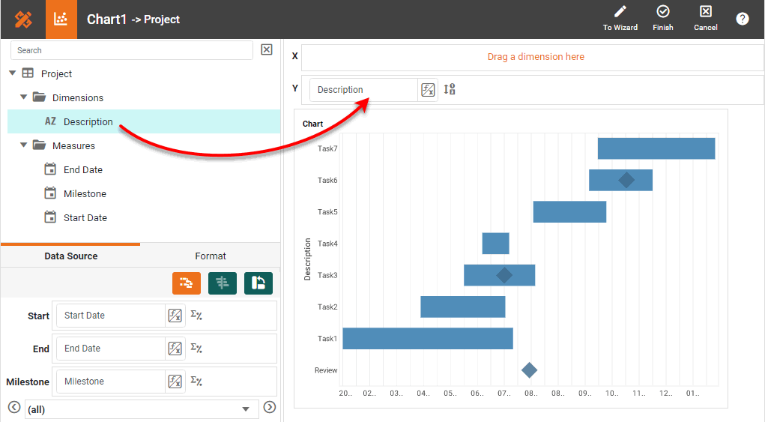Click into the Search field
765x422 pixels.
click(132, 50)
